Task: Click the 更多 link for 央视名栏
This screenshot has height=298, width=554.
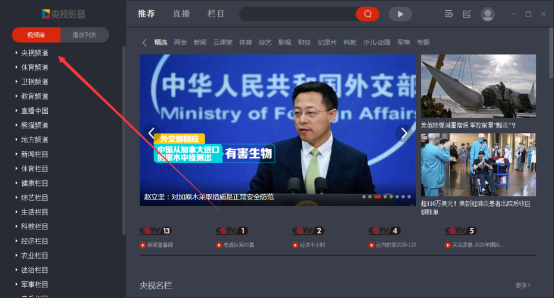Action: [x=523, y=285]
